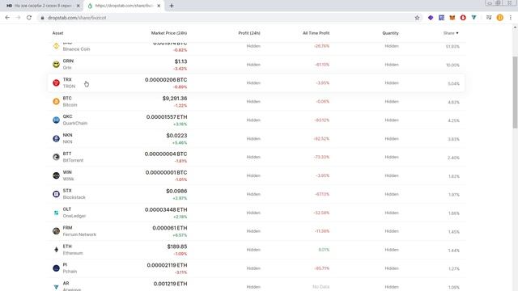Open the teal V-shaped extension icon
518x291 pixels.
click(x=474, y=18)
